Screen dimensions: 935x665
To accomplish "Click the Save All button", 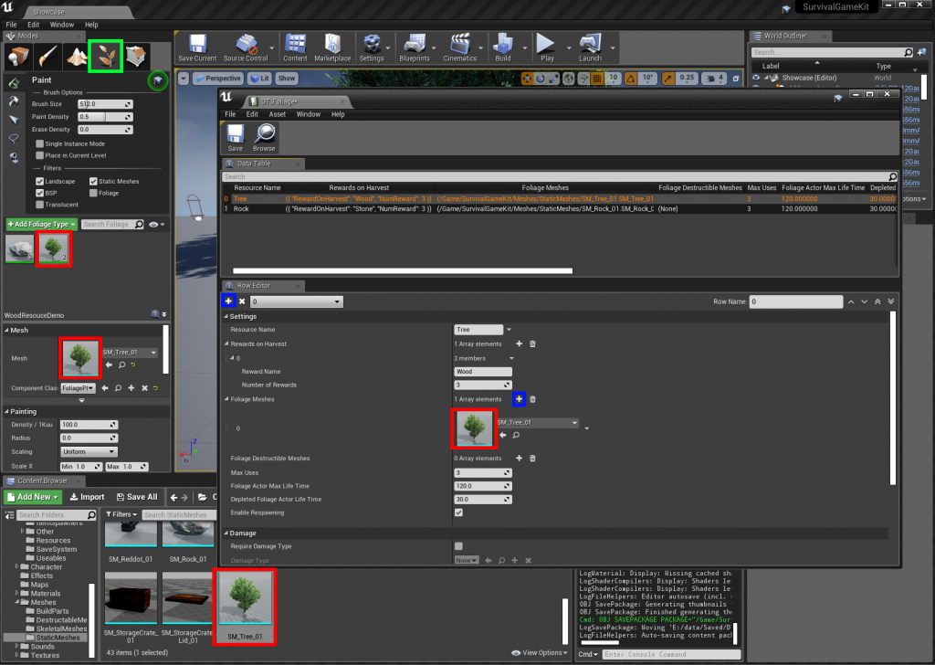I will click(137, 497).
